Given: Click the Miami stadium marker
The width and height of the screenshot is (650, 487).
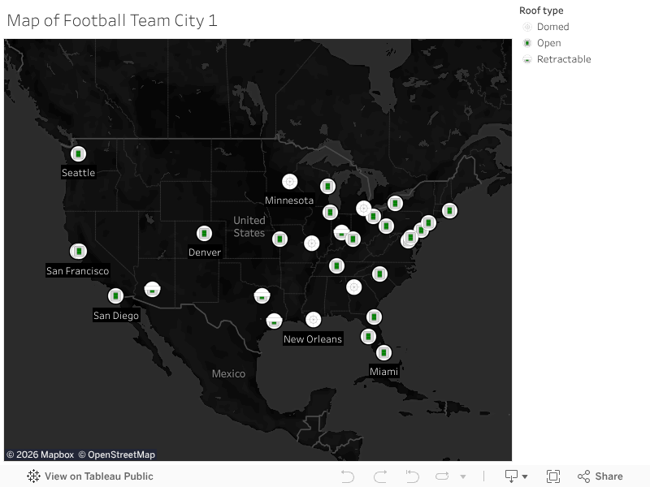Looking at the screenshot, I should pos(383,353).
